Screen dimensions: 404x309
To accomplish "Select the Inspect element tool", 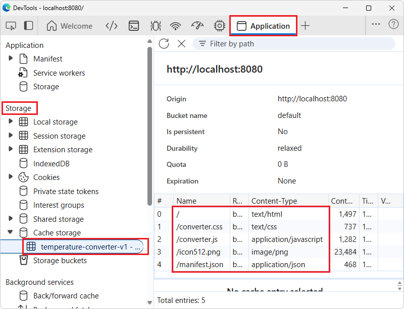I will point(11,25).
